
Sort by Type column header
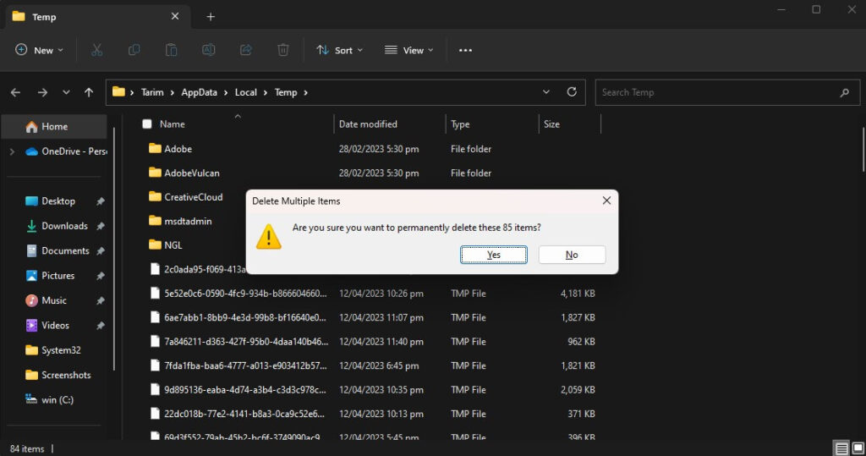(460, 124)
